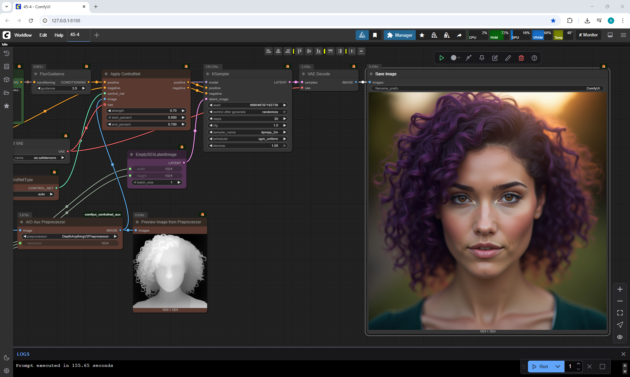Open the Workflow menu
The width and height of the screenshot is (630, 377).
[x=23, y=35]
